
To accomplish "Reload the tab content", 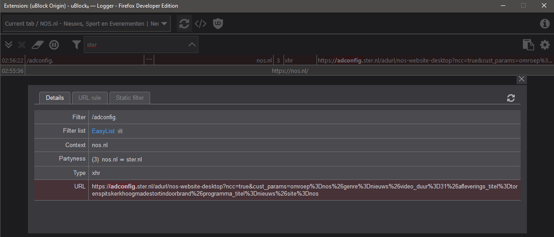I will tap(184, 23).
